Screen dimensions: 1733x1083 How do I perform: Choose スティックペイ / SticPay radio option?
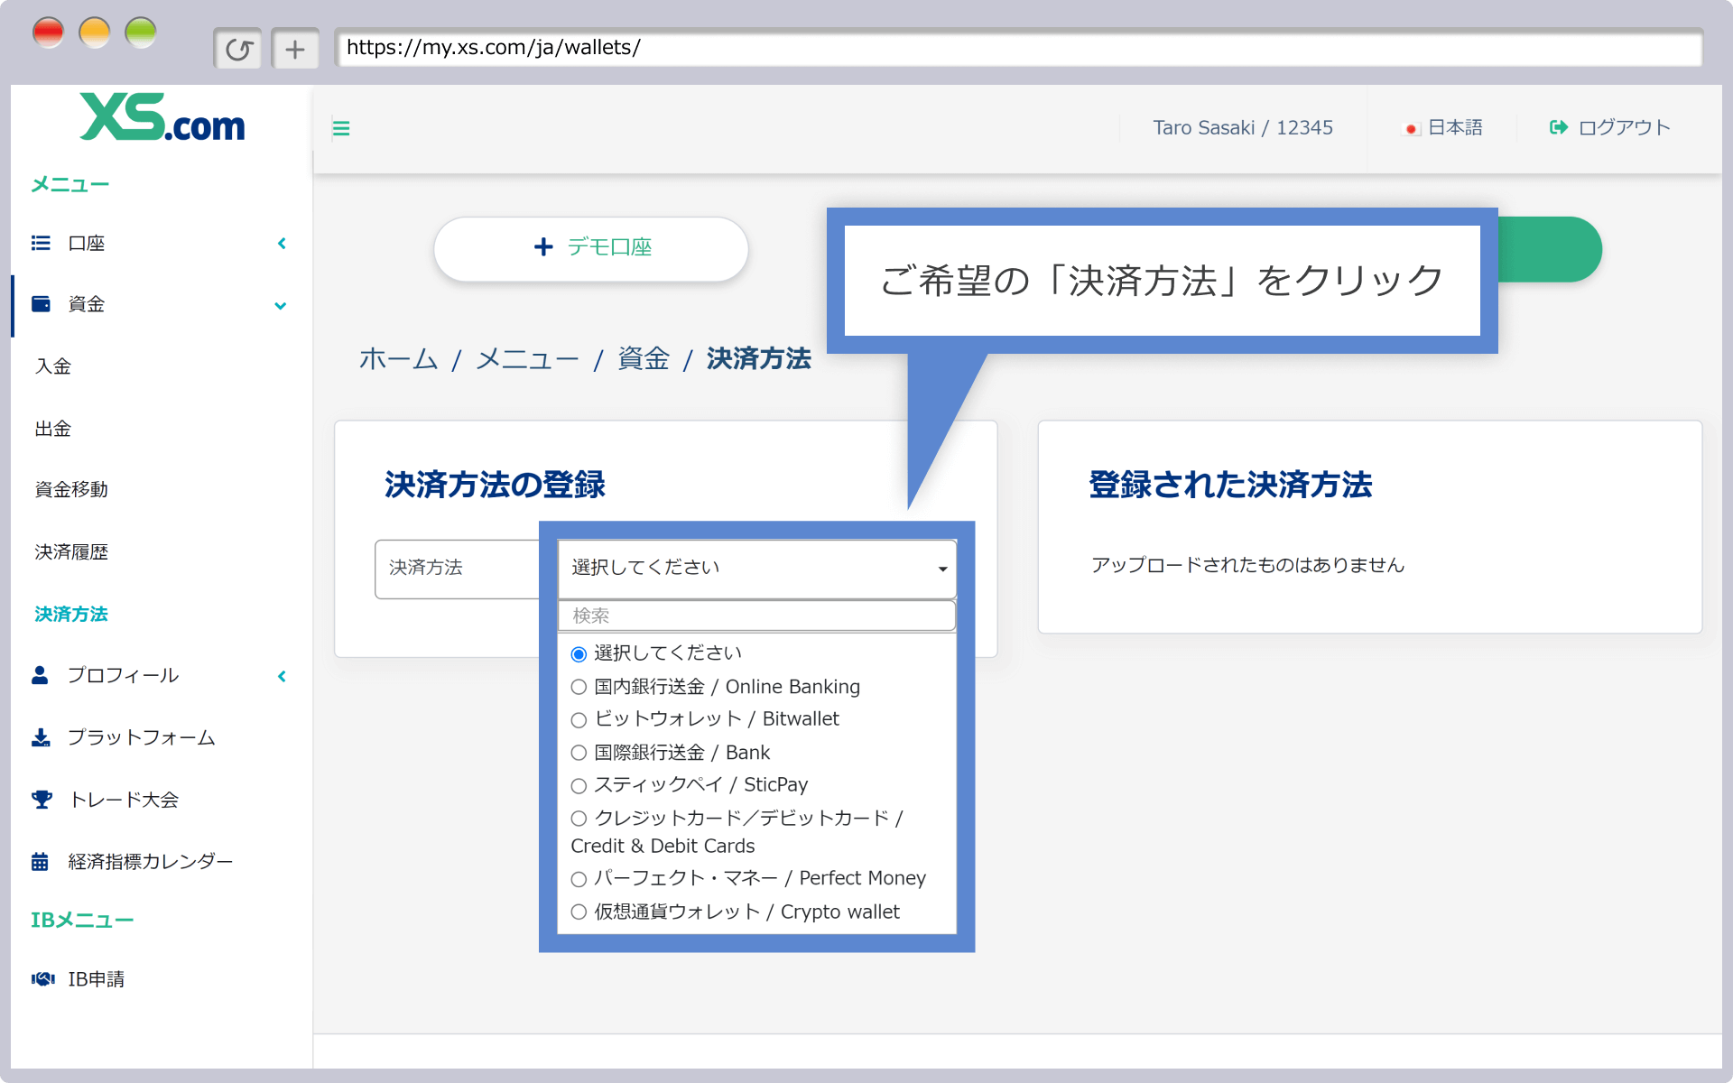[x=579, y=786]
